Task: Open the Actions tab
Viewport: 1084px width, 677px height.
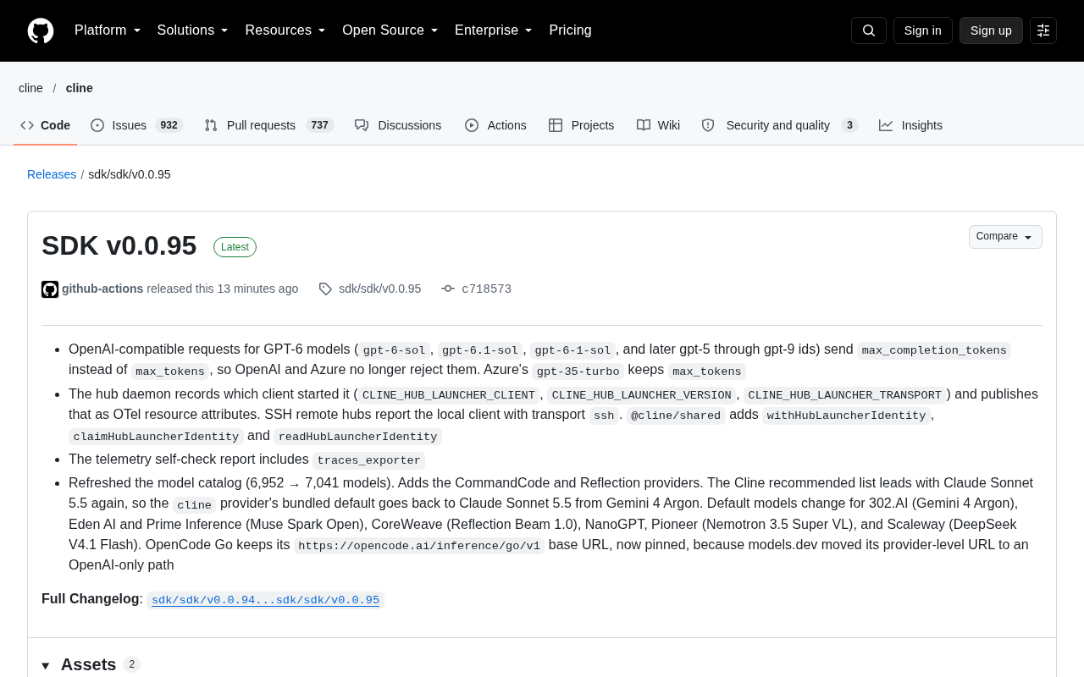Action: click(495, 125)
